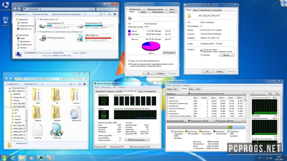The image size is (287, 161).
Task: Check explorer.exe process checkbox
Action: tap(168, 101)
